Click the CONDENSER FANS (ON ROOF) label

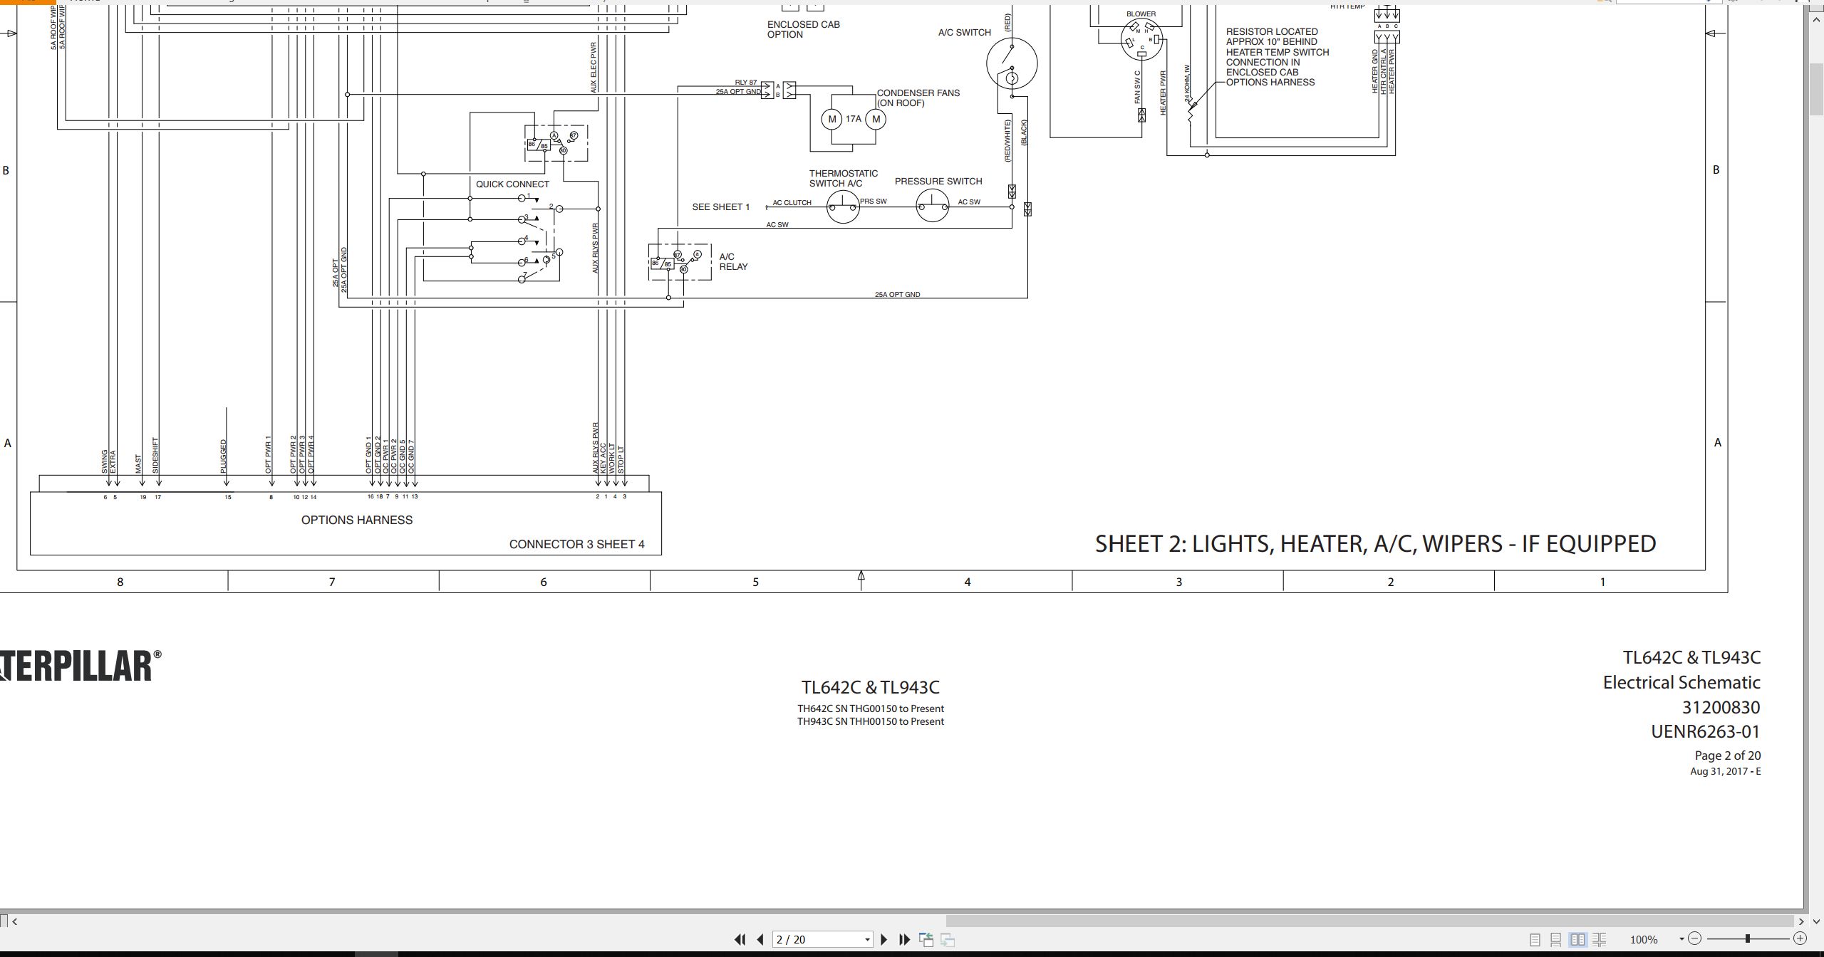pyautogui.click(x=918, y=98)
